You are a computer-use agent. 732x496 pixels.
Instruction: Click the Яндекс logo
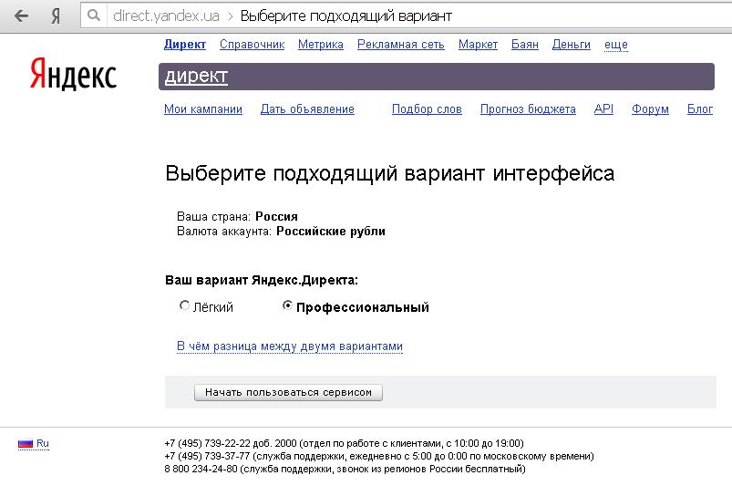click(x=73, y=74)
